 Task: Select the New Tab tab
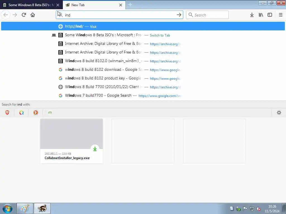coord(94,5)
